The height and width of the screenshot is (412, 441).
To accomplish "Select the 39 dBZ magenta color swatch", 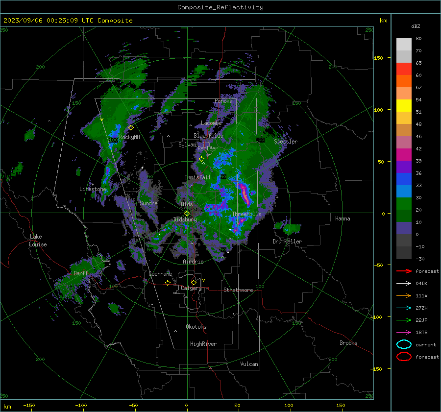I will click(404, 154).
